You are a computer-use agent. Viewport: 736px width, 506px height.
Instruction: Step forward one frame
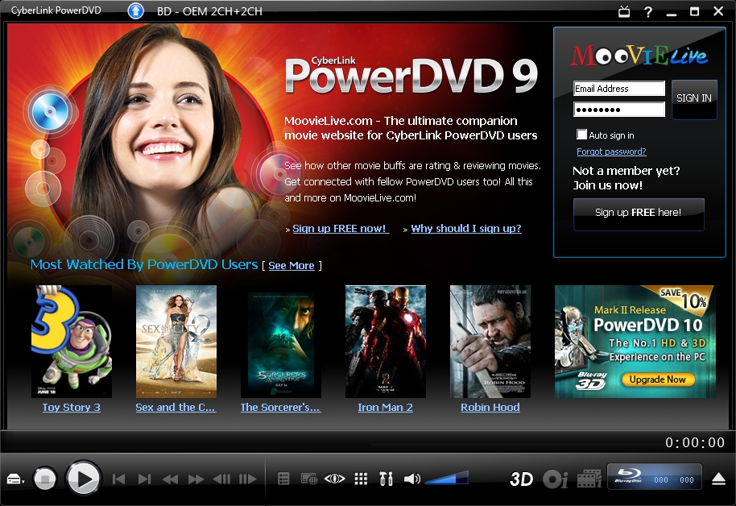[x=248, y=479]
